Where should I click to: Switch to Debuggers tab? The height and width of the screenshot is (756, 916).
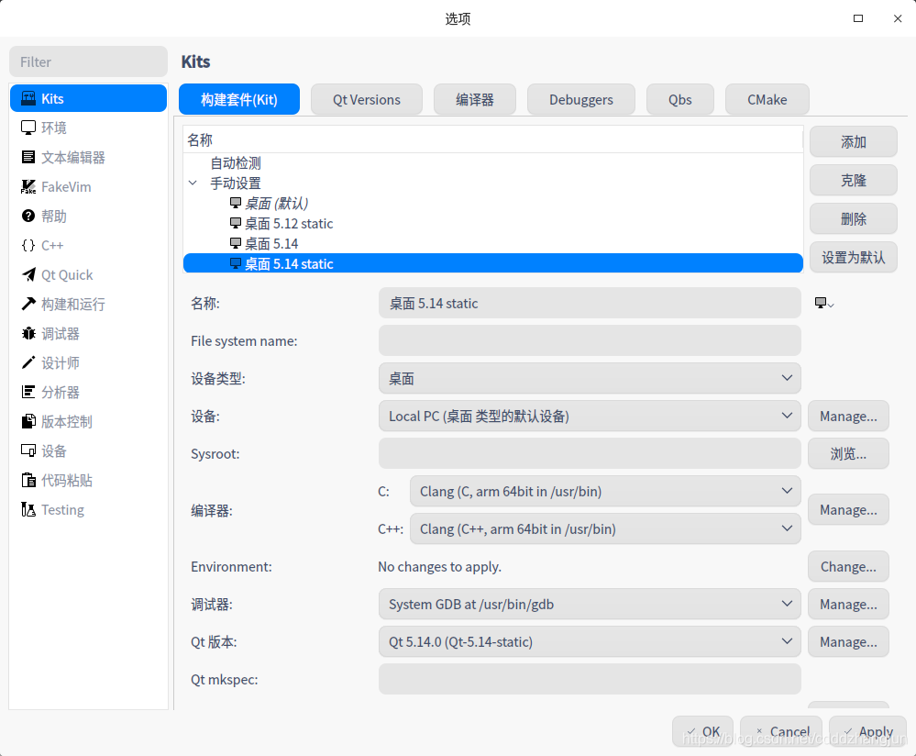point(580,99)
